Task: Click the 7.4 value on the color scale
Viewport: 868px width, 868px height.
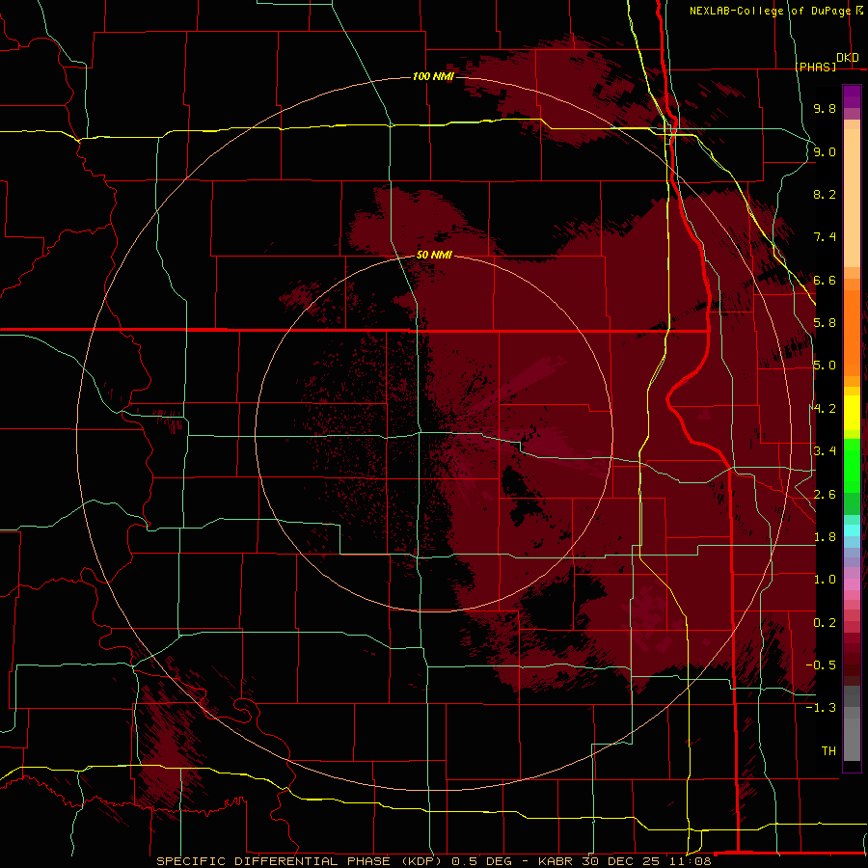Action: click(825, 237)
